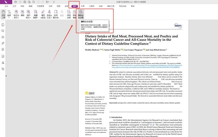This screenshot has height=137, width=218.
Task: Click the 限制编辑 restrict editing tool
Action: pyautogui.click(x=74, y=14)
